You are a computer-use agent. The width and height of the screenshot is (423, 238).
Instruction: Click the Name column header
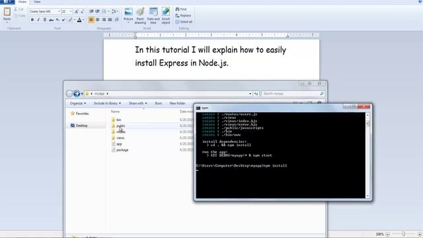click(115, 112)
